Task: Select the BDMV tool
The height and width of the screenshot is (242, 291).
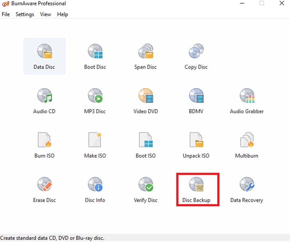Action: pos(196,101)
